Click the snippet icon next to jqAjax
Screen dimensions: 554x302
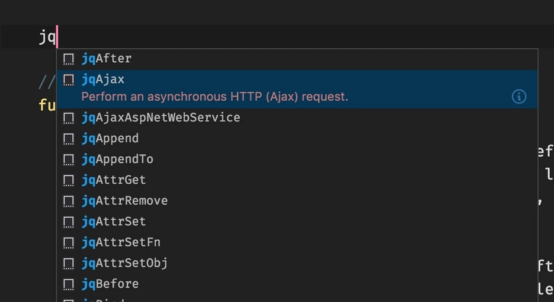pos(69,79)
